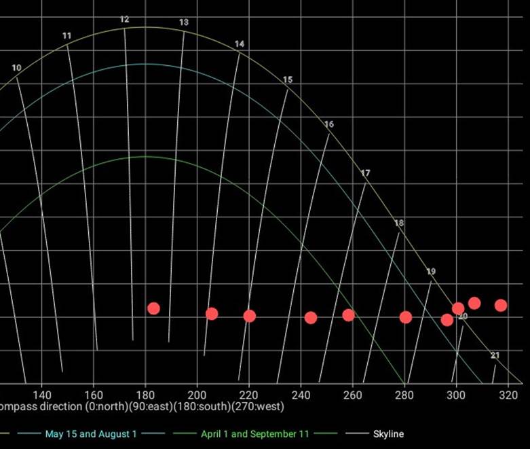Select the hour 15 marker label

288,80
